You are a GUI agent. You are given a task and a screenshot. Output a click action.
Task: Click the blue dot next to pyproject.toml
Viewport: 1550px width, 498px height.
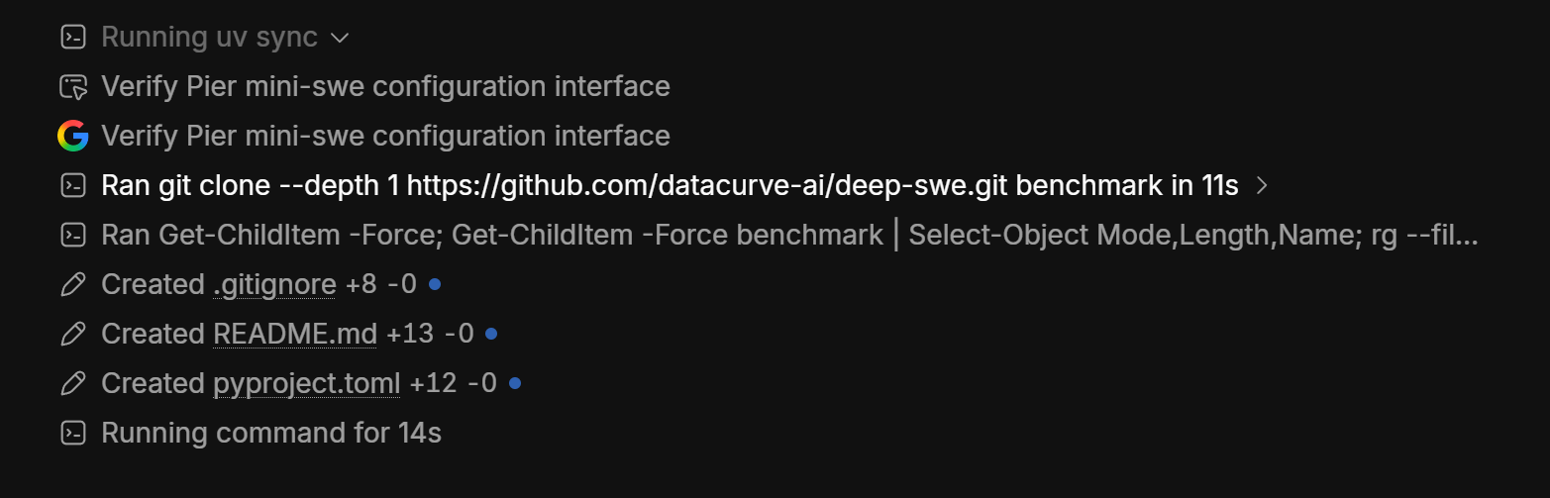[514, 383]
